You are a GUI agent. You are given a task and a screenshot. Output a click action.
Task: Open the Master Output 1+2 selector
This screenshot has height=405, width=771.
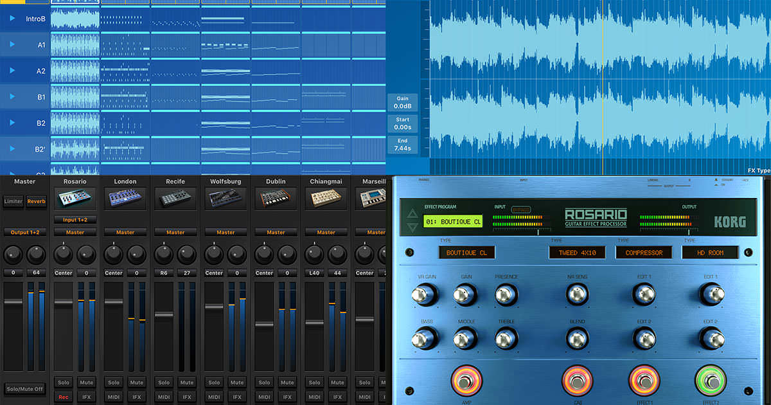pyautogui.click(x=24, y=232)
